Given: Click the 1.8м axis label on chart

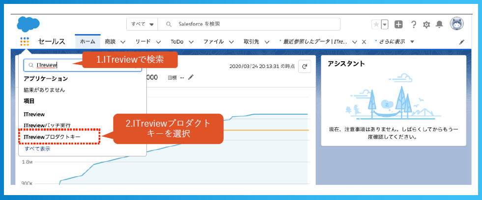Looking at the screenshot, I should (x=28, y=162).
